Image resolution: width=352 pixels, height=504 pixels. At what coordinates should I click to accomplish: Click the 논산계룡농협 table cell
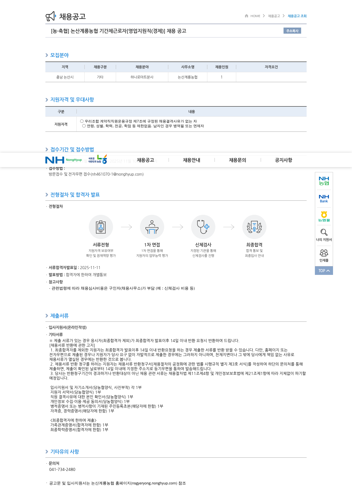click(188, 77)
